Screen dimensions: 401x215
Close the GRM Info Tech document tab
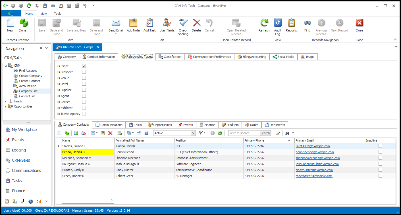[98, 47]
